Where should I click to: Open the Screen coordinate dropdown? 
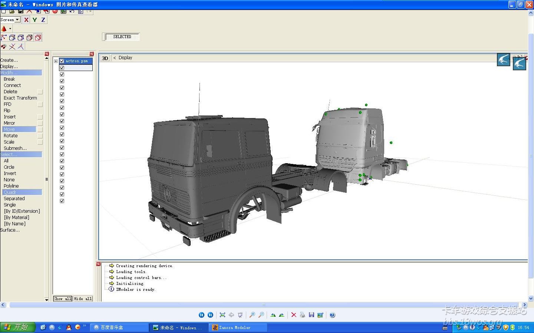(17, 20)
